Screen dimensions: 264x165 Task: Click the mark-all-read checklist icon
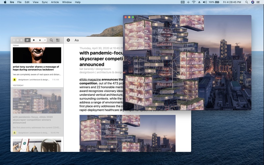click(58, 40)
